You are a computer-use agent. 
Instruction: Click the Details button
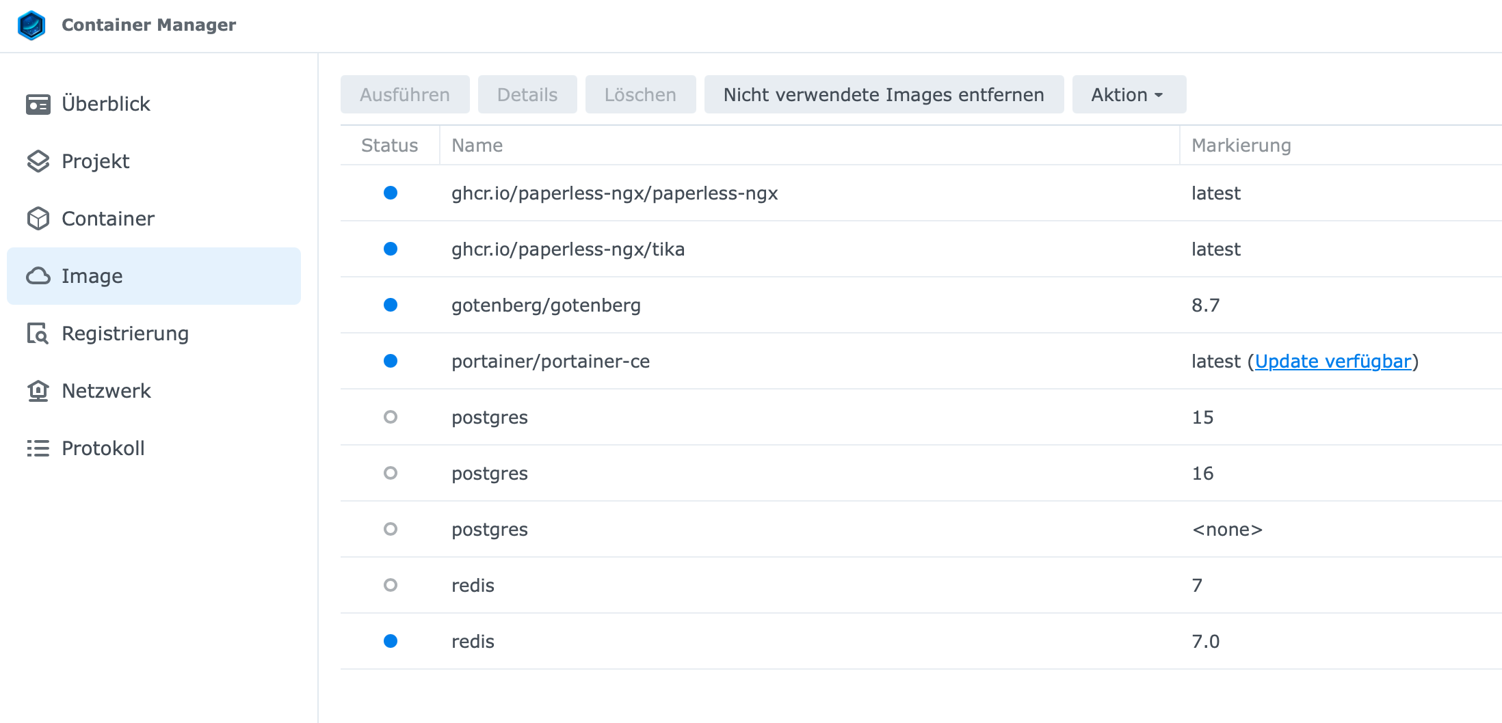pyautogui.click(x=527, y=94)
